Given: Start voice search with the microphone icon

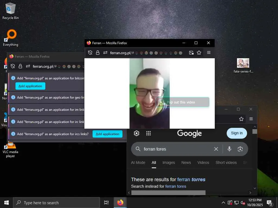Looking at the screenshot, I should tap(229, 149).
